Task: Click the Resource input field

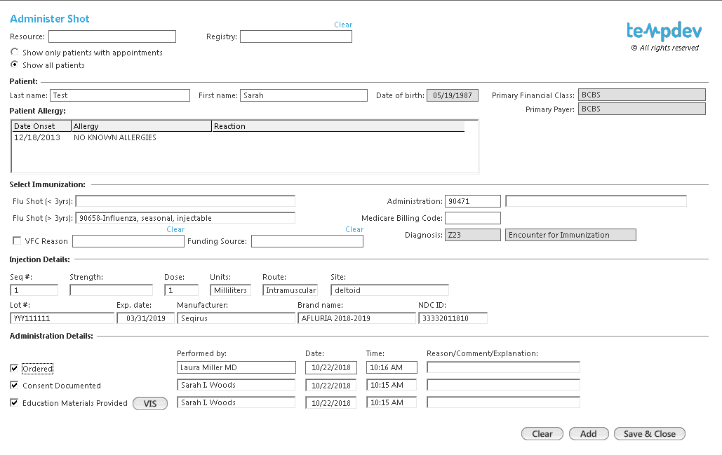Action: (112, 36)
